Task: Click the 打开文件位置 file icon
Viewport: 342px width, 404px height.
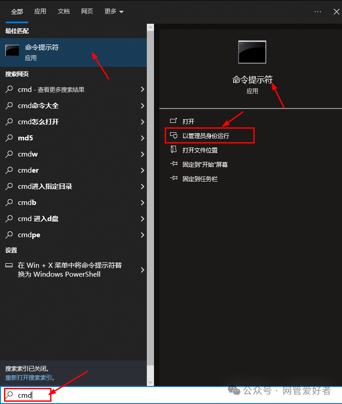Action: click(x=174, y=149)
